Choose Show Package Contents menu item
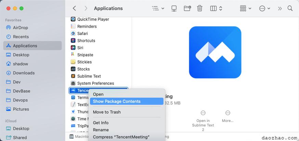Image resolution: width=299 pixels, height=141 pixels. point(127,101)
